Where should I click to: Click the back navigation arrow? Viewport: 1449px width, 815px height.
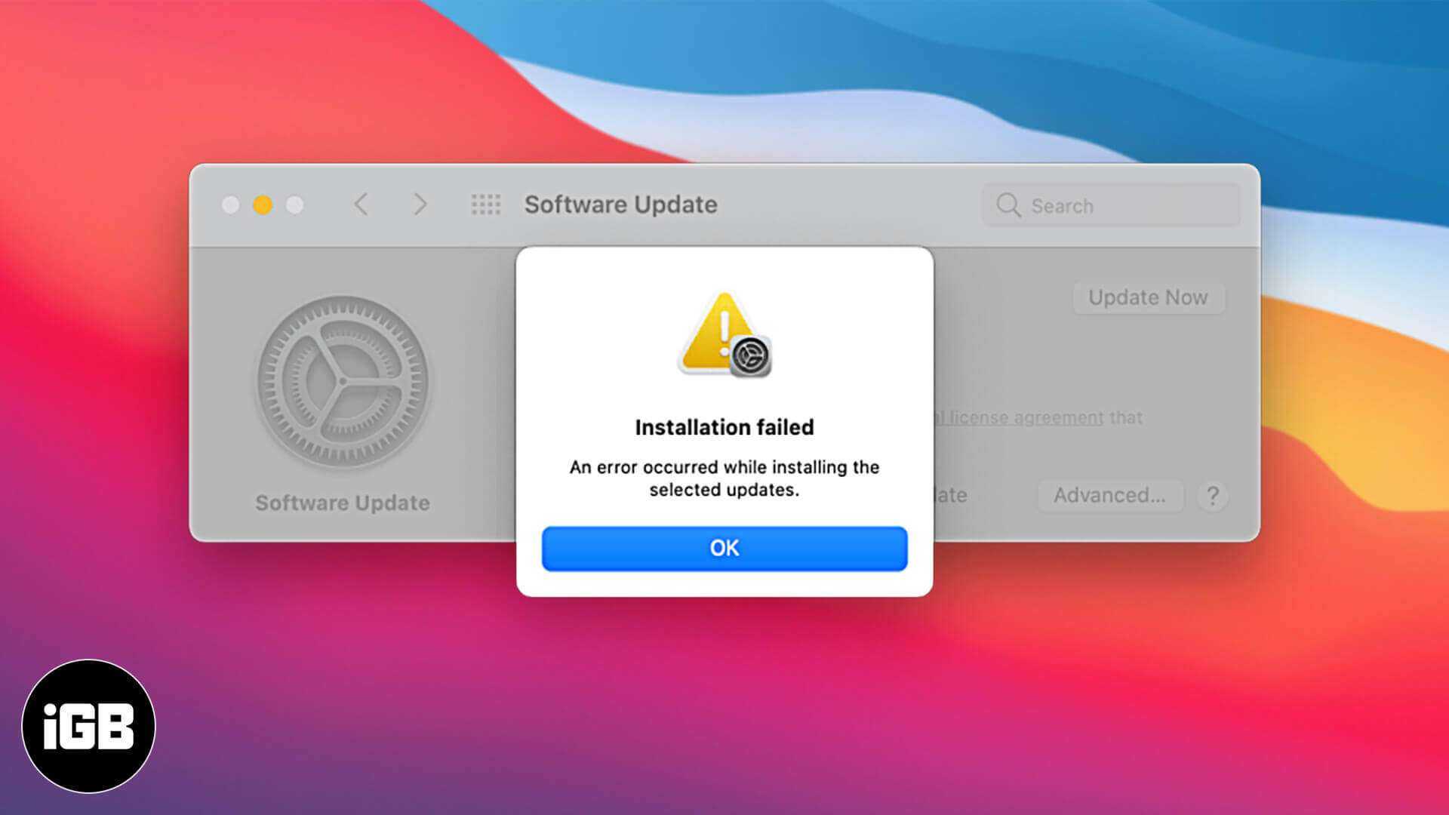(360, 204)
